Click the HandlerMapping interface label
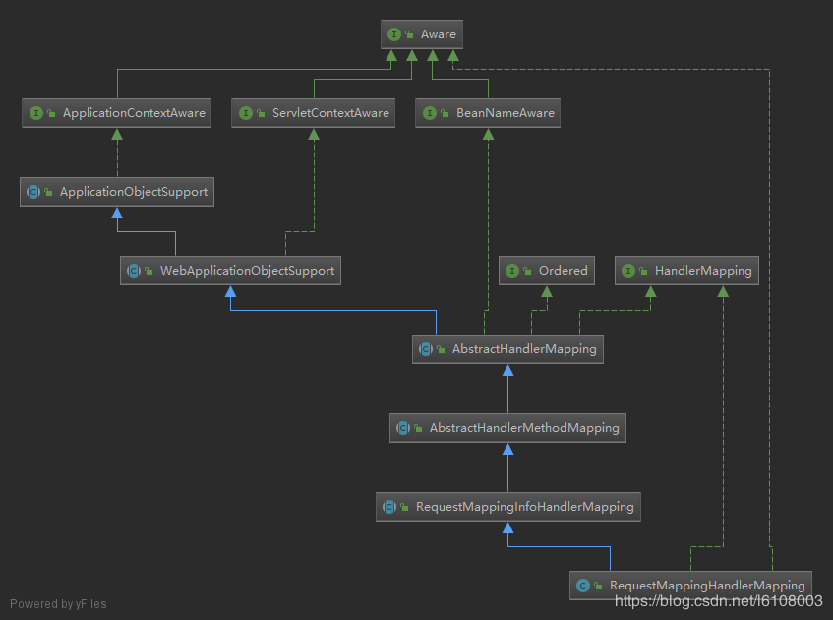833x620 pixels. click(703, 271)
